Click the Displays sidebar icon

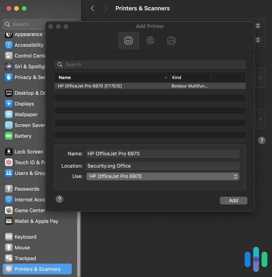coord(8,104)
